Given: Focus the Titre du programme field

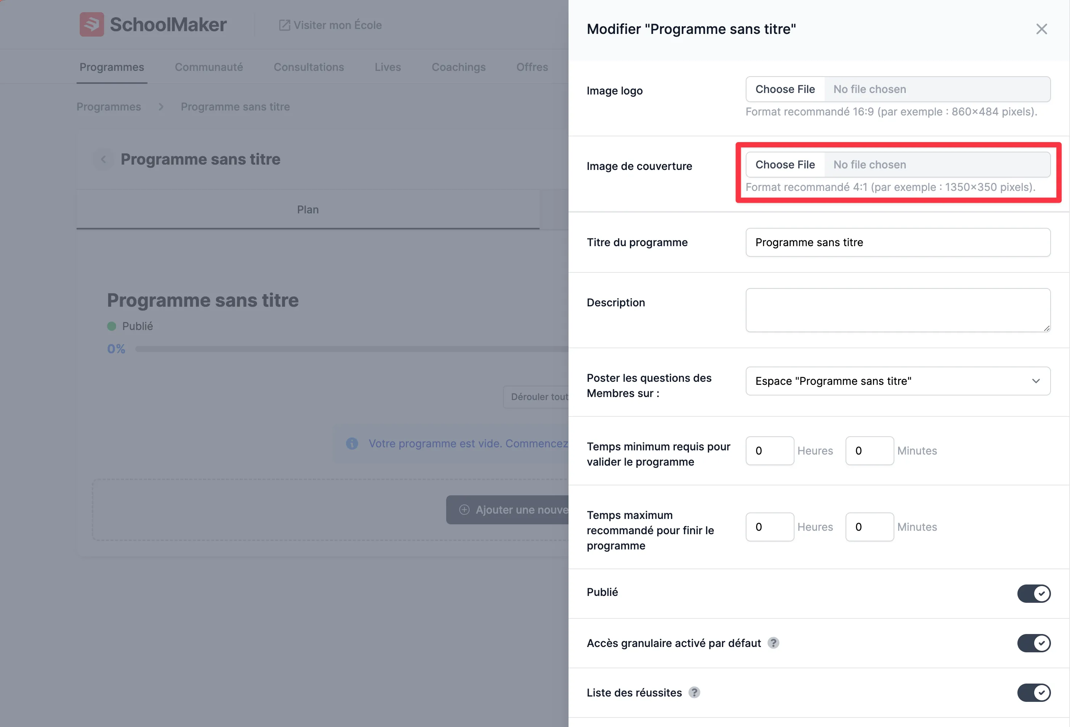Looking at the screenshot, I should click(898, 242).
